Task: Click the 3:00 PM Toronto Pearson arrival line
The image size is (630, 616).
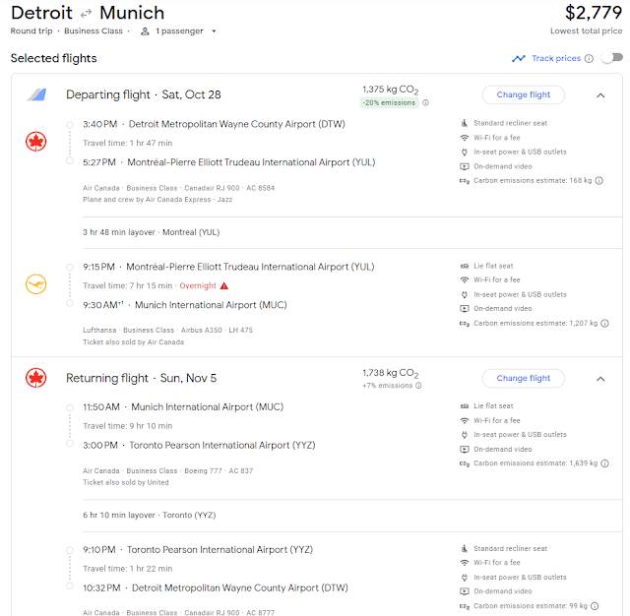Action: (x=199, y=446)
